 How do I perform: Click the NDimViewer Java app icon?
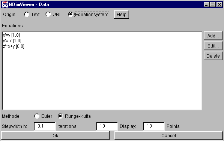click(5, 4)
